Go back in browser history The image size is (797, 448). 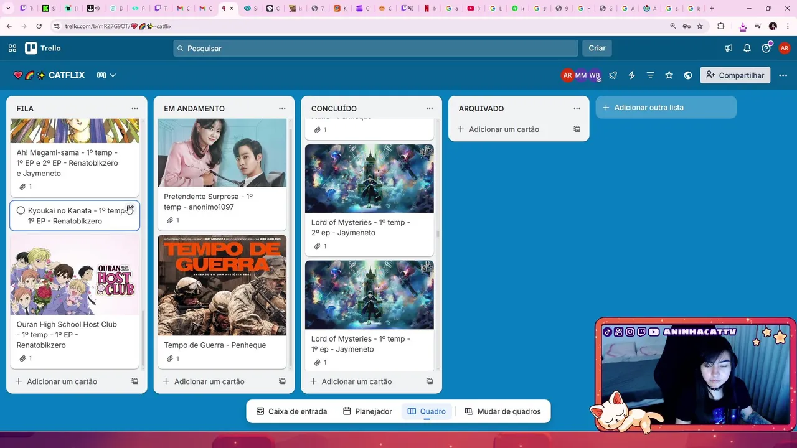9,26
